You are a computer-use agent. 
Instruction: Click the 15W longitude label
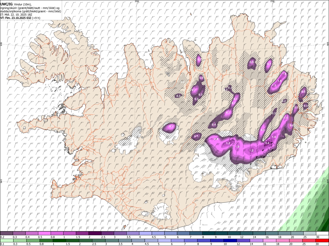coord(272,1)
